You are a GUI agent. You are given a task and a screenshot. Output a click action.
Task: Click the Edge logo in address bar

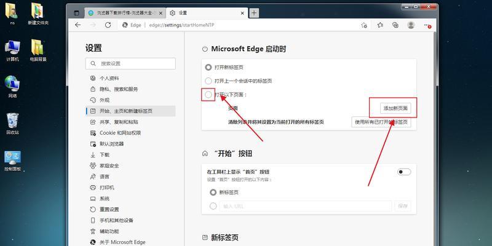(125, 25)
